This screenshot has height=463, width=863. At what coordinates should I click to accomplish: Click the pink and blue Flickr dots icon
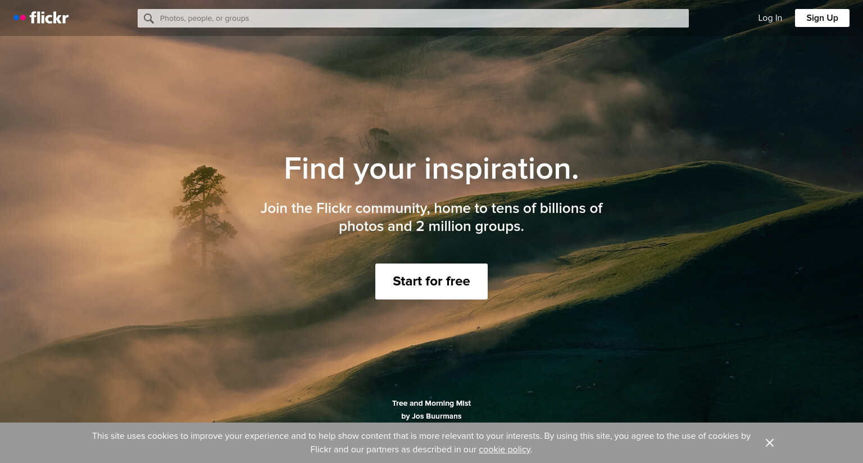20,18
